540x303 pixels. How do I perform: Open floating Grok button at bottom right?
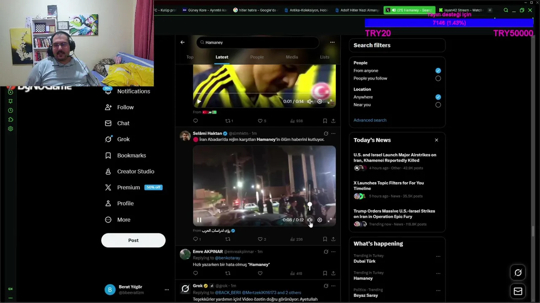click(x=518, y=273)
